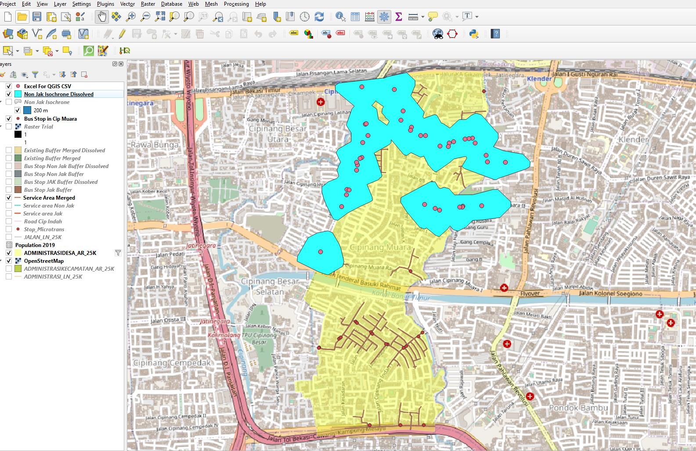Open the field calculator abacus icon
Image resolution: width=696 pixels, height=451 pixels.
point(370,17)
